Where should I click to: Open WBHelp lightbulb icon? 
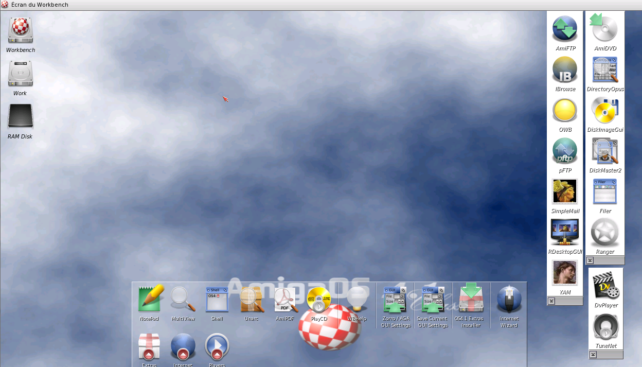(x=356, y=300)
